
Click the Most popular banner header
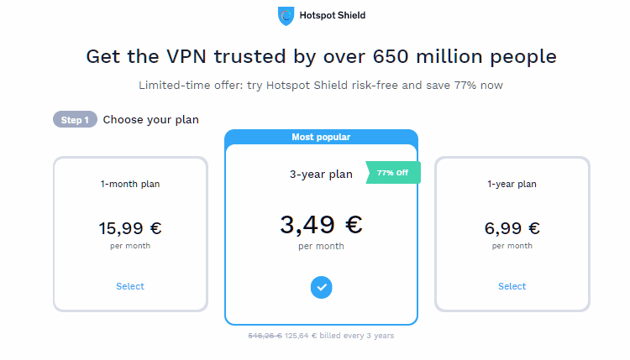pyautogui.click(x=321, y=137)
